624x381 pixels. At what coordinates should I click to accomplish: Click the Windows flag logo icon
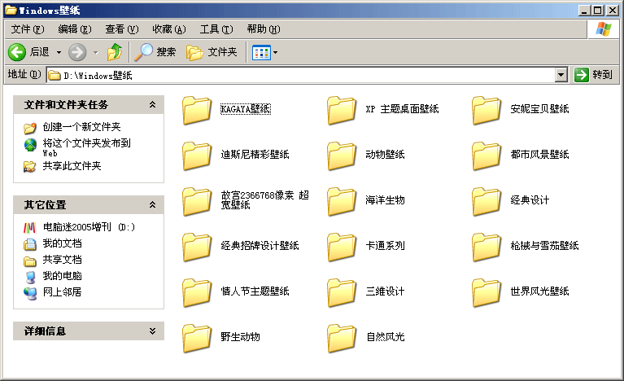point(604,29)
